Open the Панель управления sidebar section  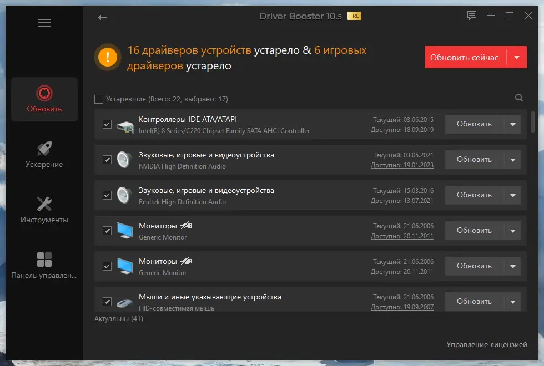click(x=44, y=266)
